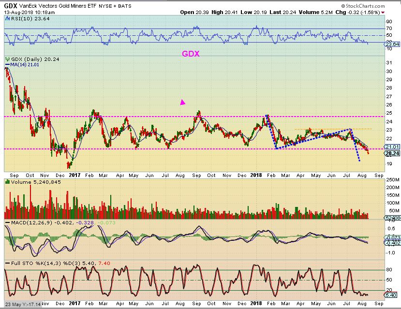Viewport: 401px width, 309px height.
Task: Click the green -0.073 MACD histogram value
Action: click(106, 222)
